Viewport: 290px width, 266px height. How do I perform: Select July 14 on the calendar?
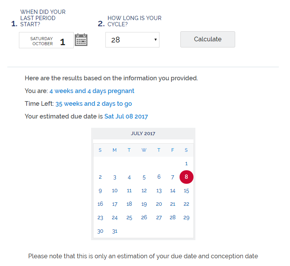point(173,191)
